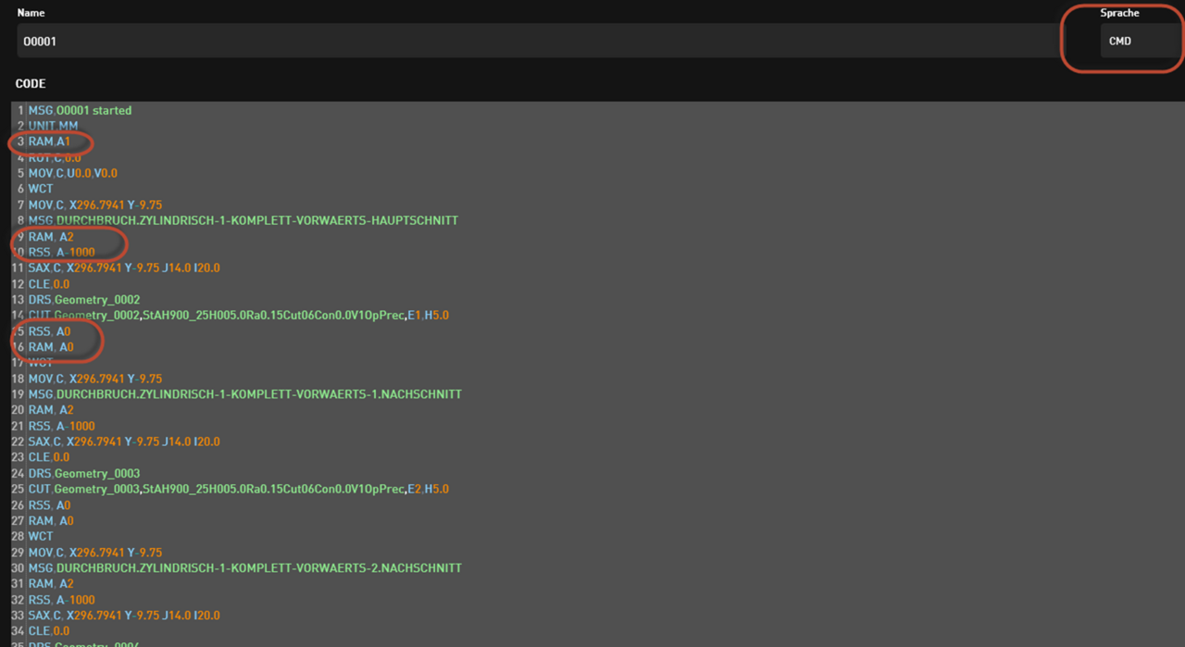Click the 'MSG,O0001 started' code line
Image resolution: width=1185 pixels, height=647 pixels.
click(81, 110)
